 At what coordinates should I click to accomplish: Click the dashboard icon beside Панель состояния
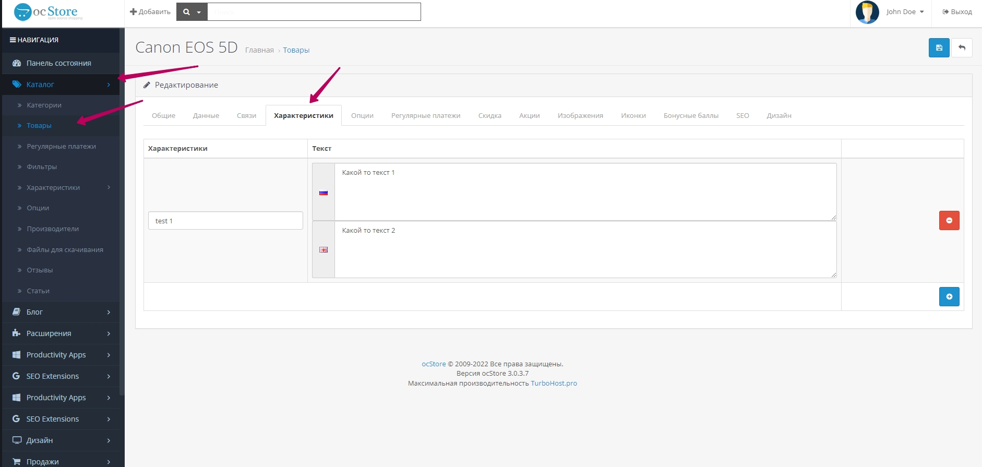[17, 63]
